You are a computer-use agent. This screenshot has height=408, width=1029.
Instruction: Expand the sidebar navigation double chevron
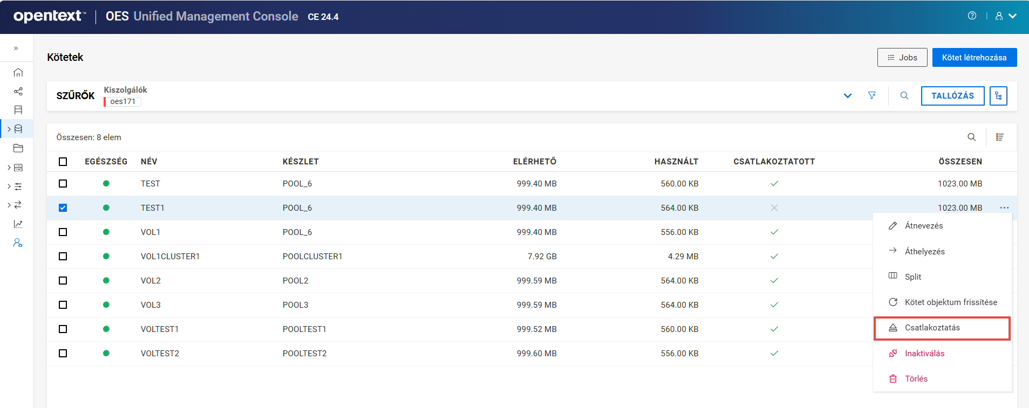point(16,49)
